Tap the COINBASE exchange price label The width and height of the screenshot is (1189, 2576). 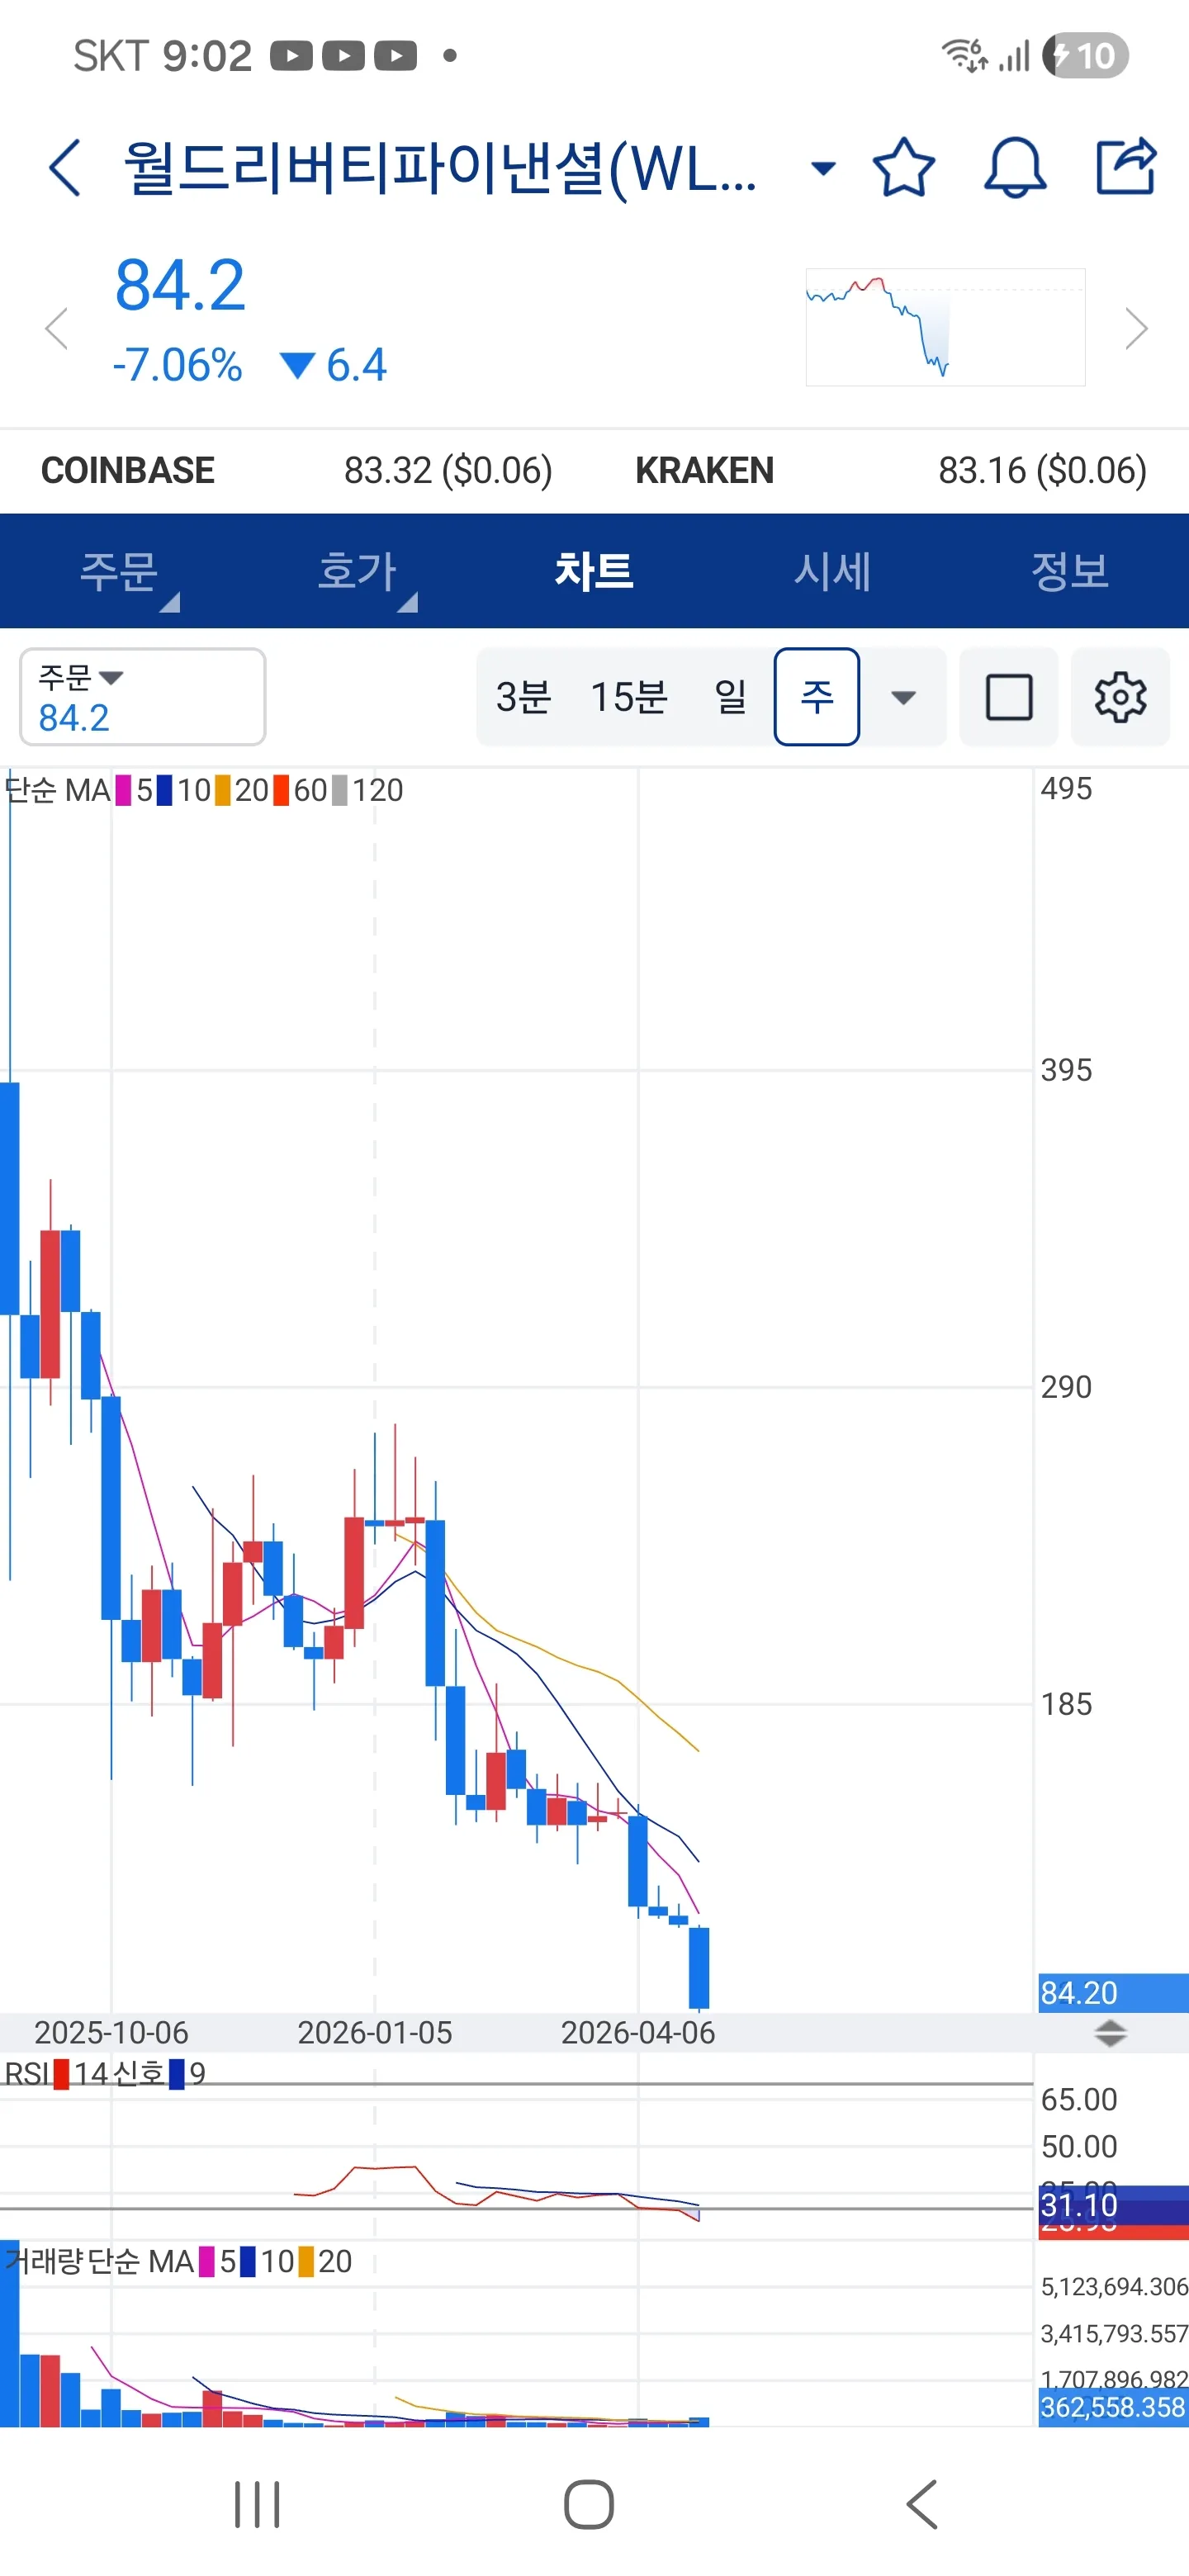pos(128,470)
